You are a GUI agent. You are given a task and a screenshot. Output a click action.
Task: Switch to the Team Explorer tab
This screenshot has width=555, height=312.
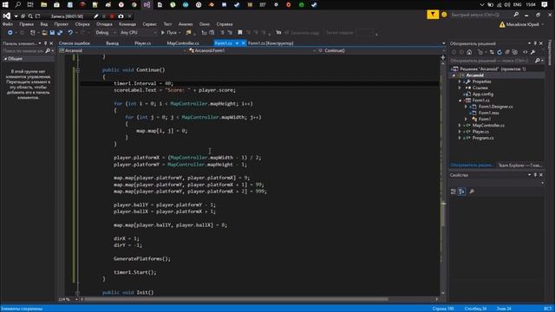pos(520,166)
